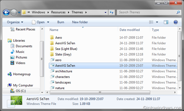Click the horizontal scrollbar left arrow
Viewport: 184px width, 111px height.
[47, 92]
